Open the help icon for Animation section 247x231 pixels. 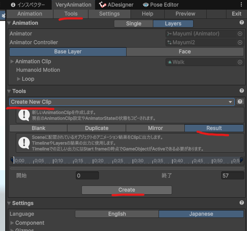[x=241, y=22]
